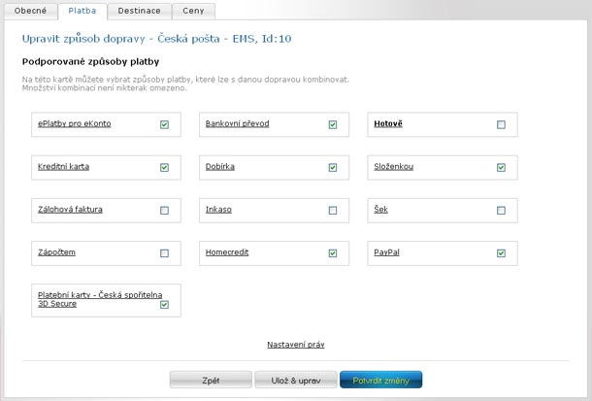Open the Destinace tab
Screen dimensions: 592x401
140,11
